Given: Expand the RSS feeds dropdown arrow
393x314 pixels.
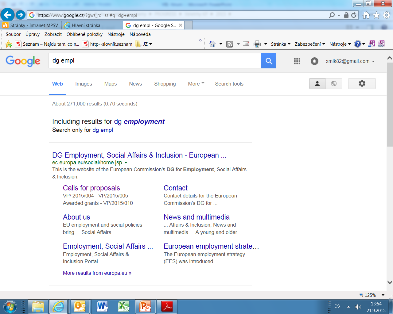Looking at the screenshot, I should [x=238, y=44].
